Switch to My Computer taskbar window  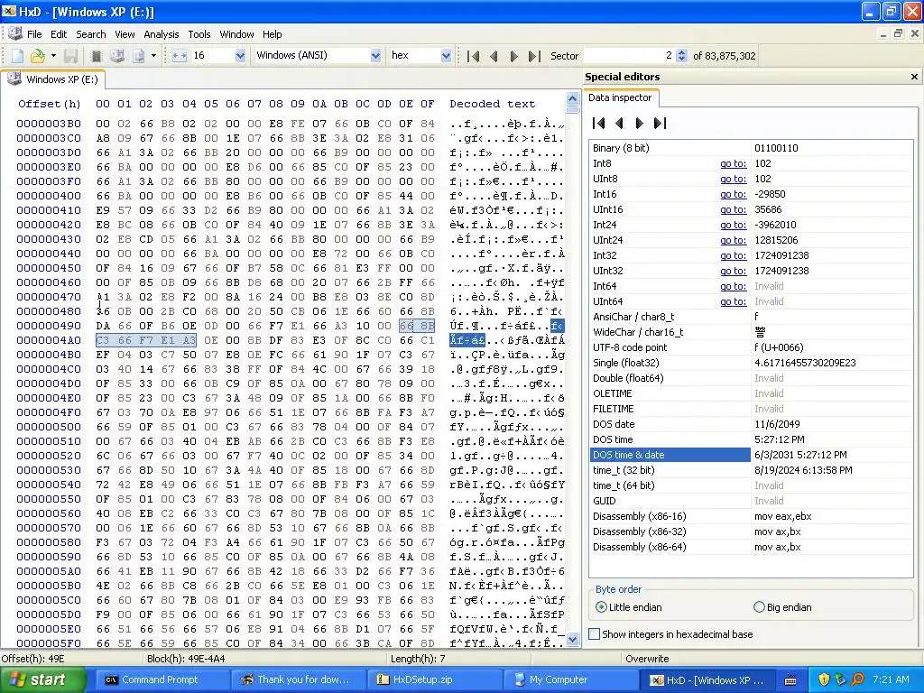pyautogui.click(x=570, y=679)
